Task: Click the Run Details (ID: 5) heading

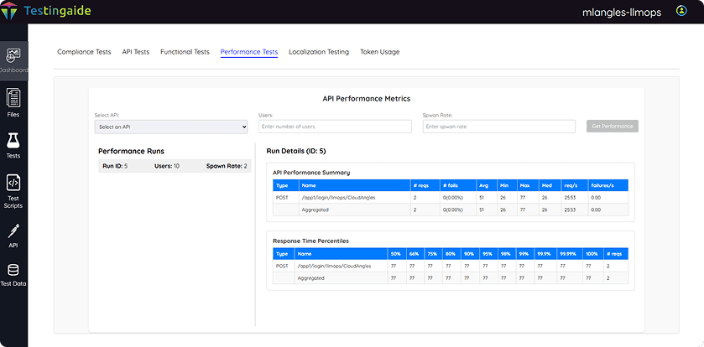Action: tap(296, 151)
